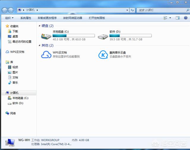Click the text 云盘歌曲永不丢失
The image size is (190, 150).
[x=120, y=57]
